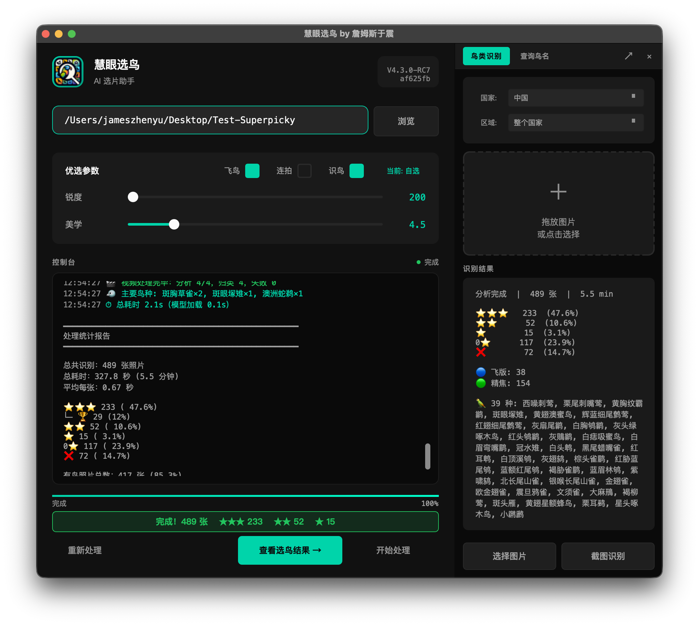Click the green 完成 status dot
The height and width of the screenshot is (626, 699).
418,262
